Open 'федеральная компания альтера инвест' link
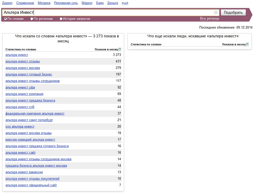The image size is (254, 193). 35,113
